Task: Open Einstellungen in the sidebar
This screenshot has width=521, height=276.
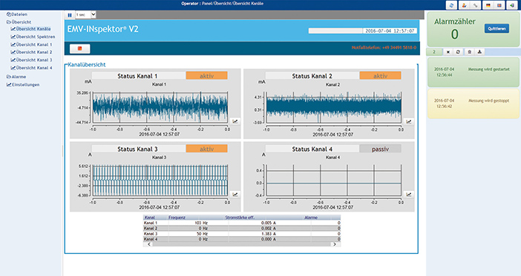Action: (23, 84)
